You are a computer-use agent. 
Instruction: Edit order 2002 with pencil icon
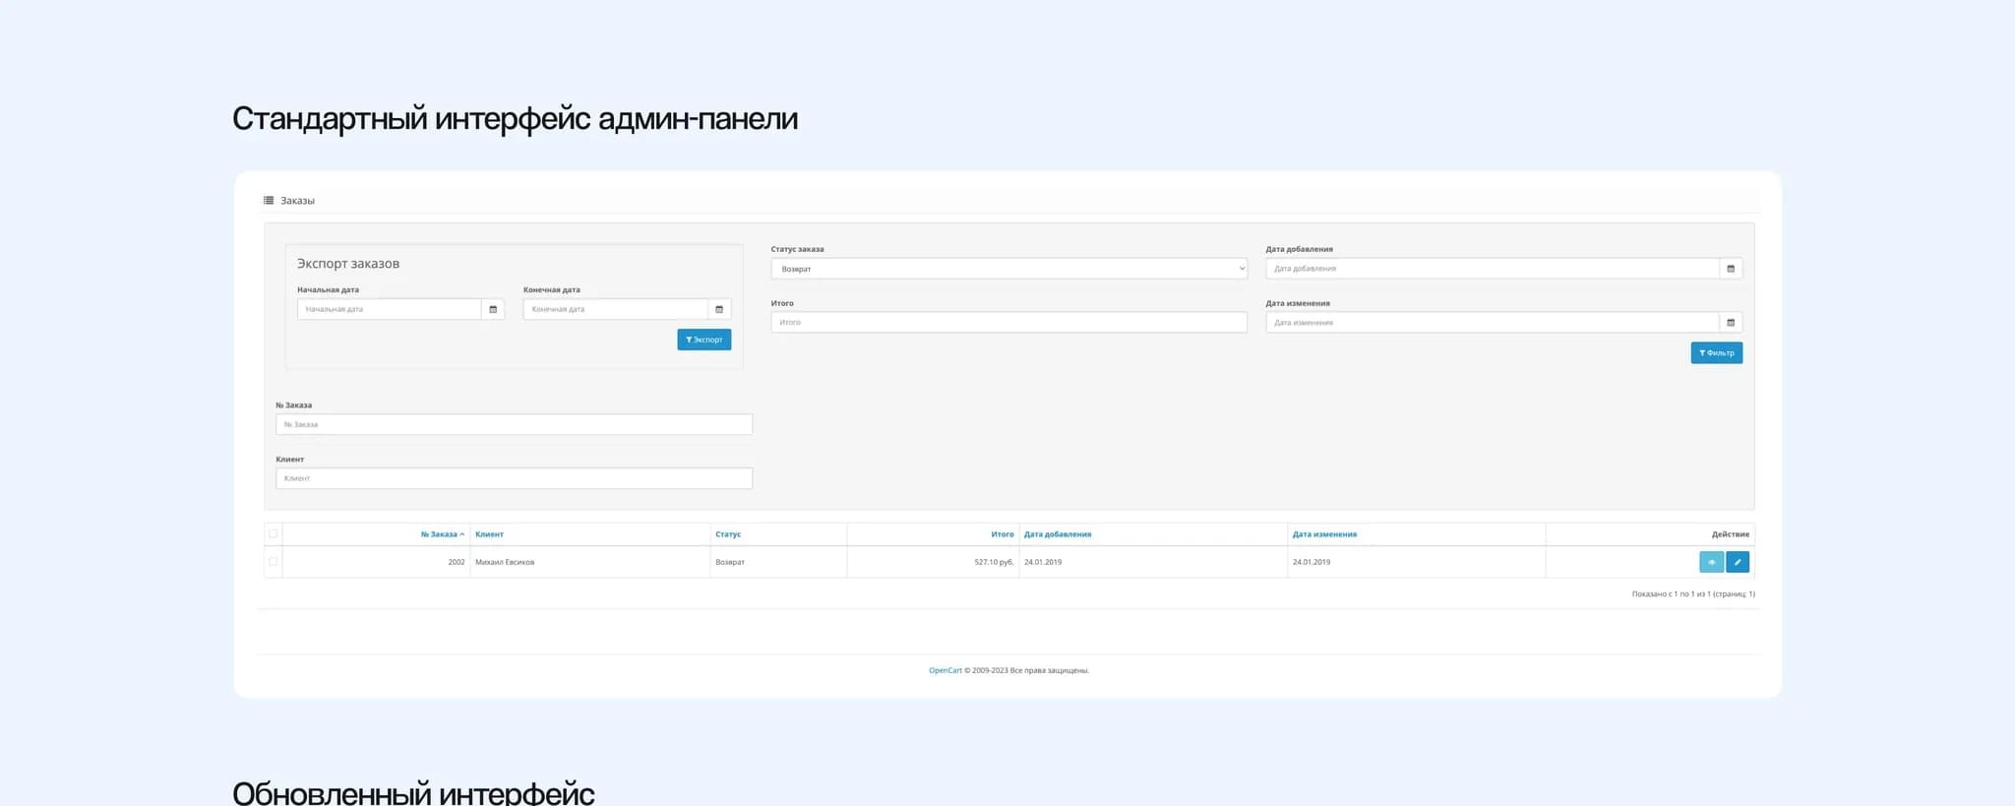click(1738, 562)
